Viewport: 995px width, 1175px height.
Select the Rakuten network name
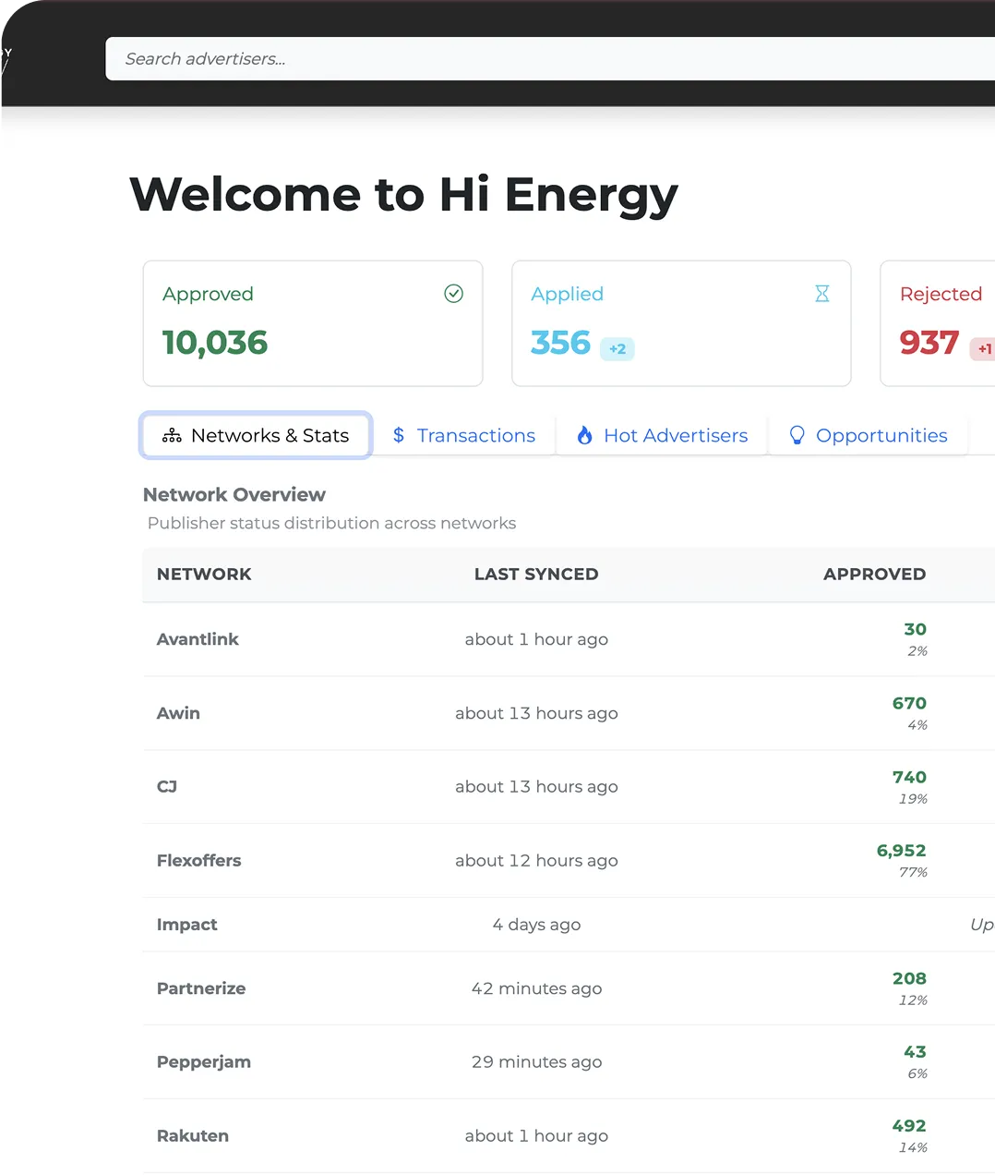[193, 1136]
